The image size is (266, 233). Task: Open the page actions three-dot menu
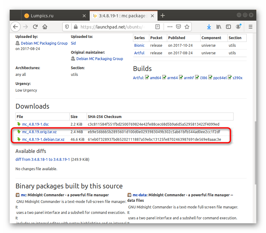coord(169,27)
